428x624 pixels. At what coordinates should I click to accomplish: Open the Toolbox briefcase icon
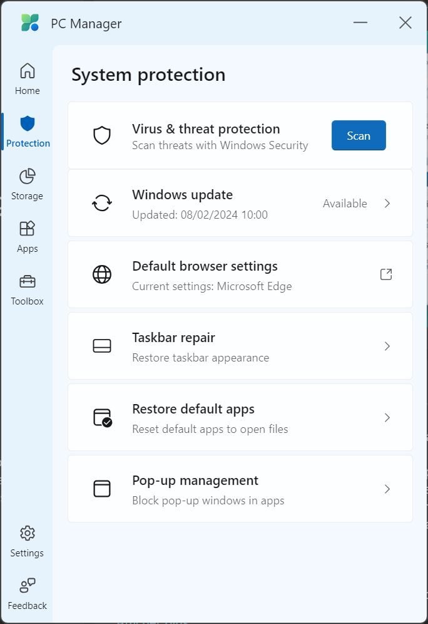(x=28, y=282)
